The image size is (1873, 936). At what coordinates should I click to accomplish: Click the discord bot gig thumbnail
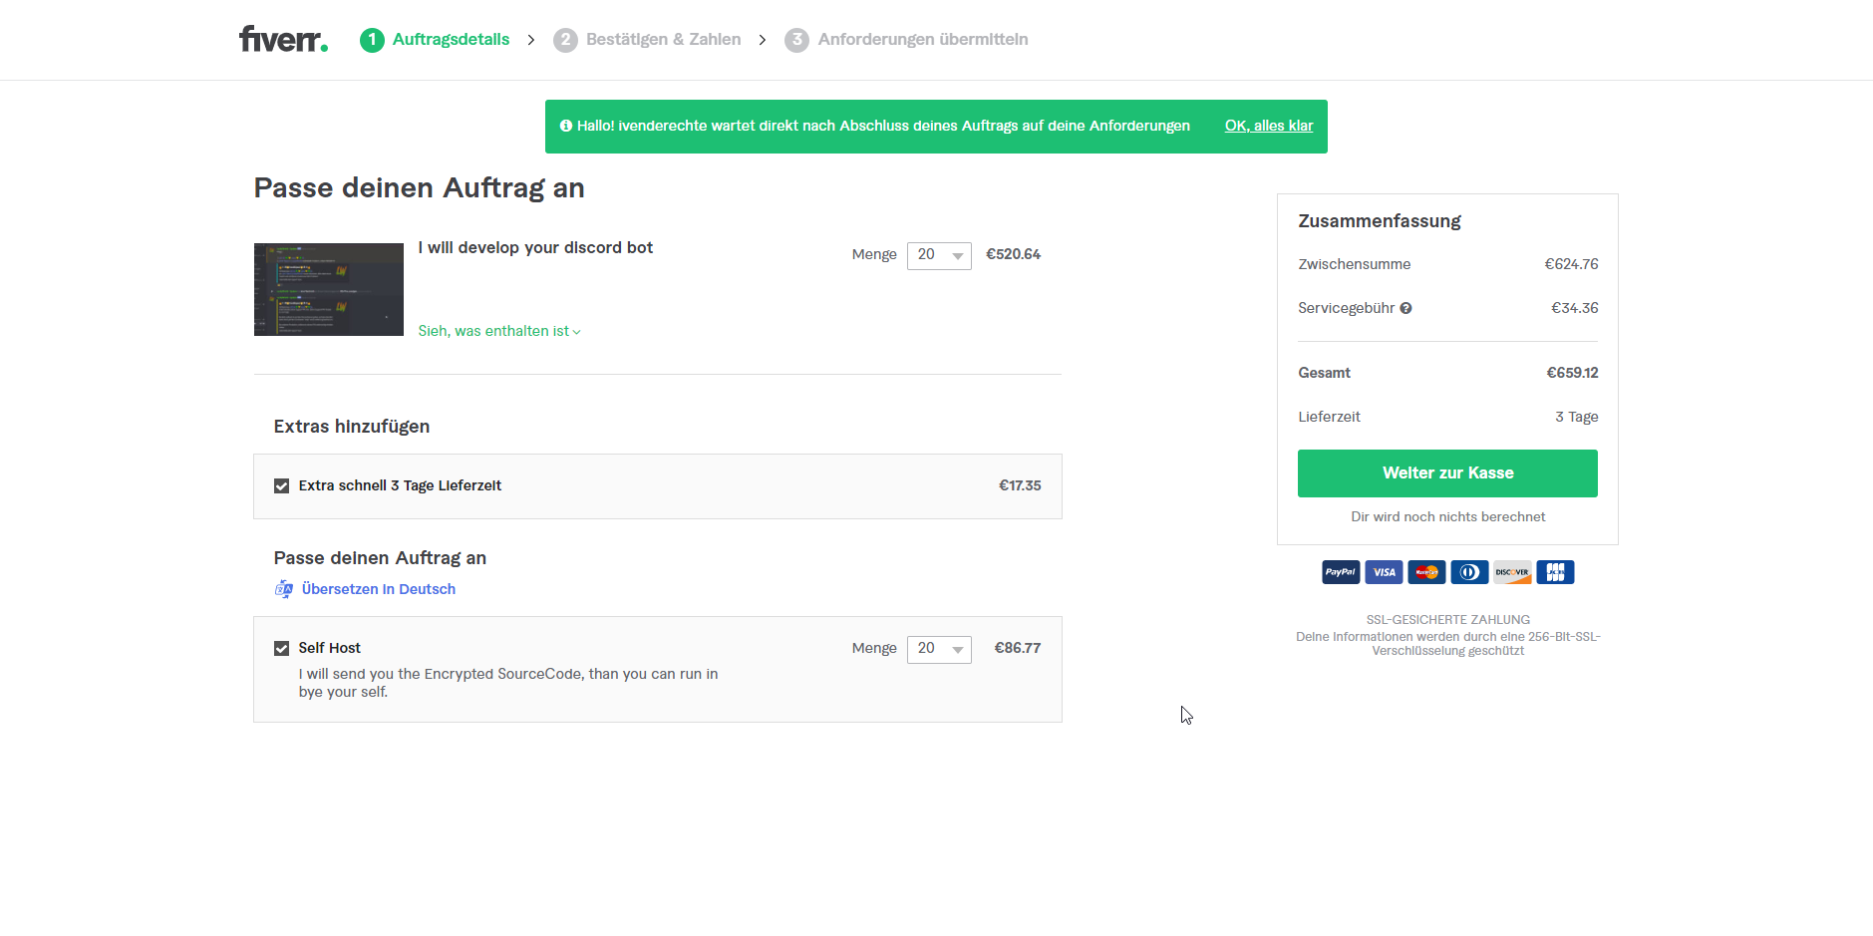tap(329, 289)
